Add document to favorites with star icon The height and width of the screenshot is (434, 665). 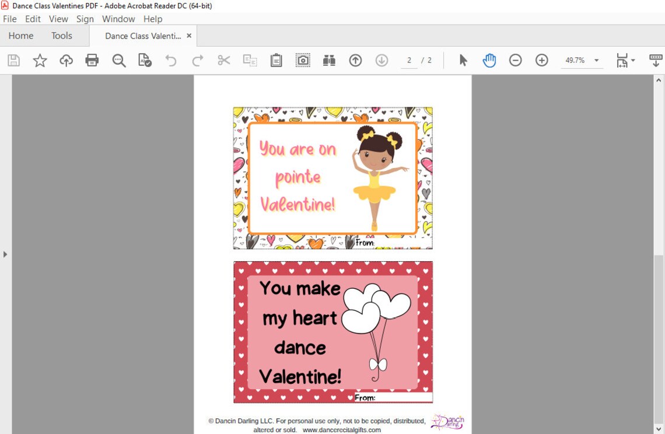[x=40, y=60]
